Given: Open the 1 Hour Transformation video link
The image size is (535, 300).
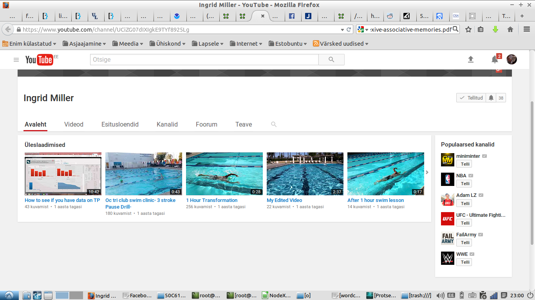Looking at the screenshot, I should (x=211, y=200).
